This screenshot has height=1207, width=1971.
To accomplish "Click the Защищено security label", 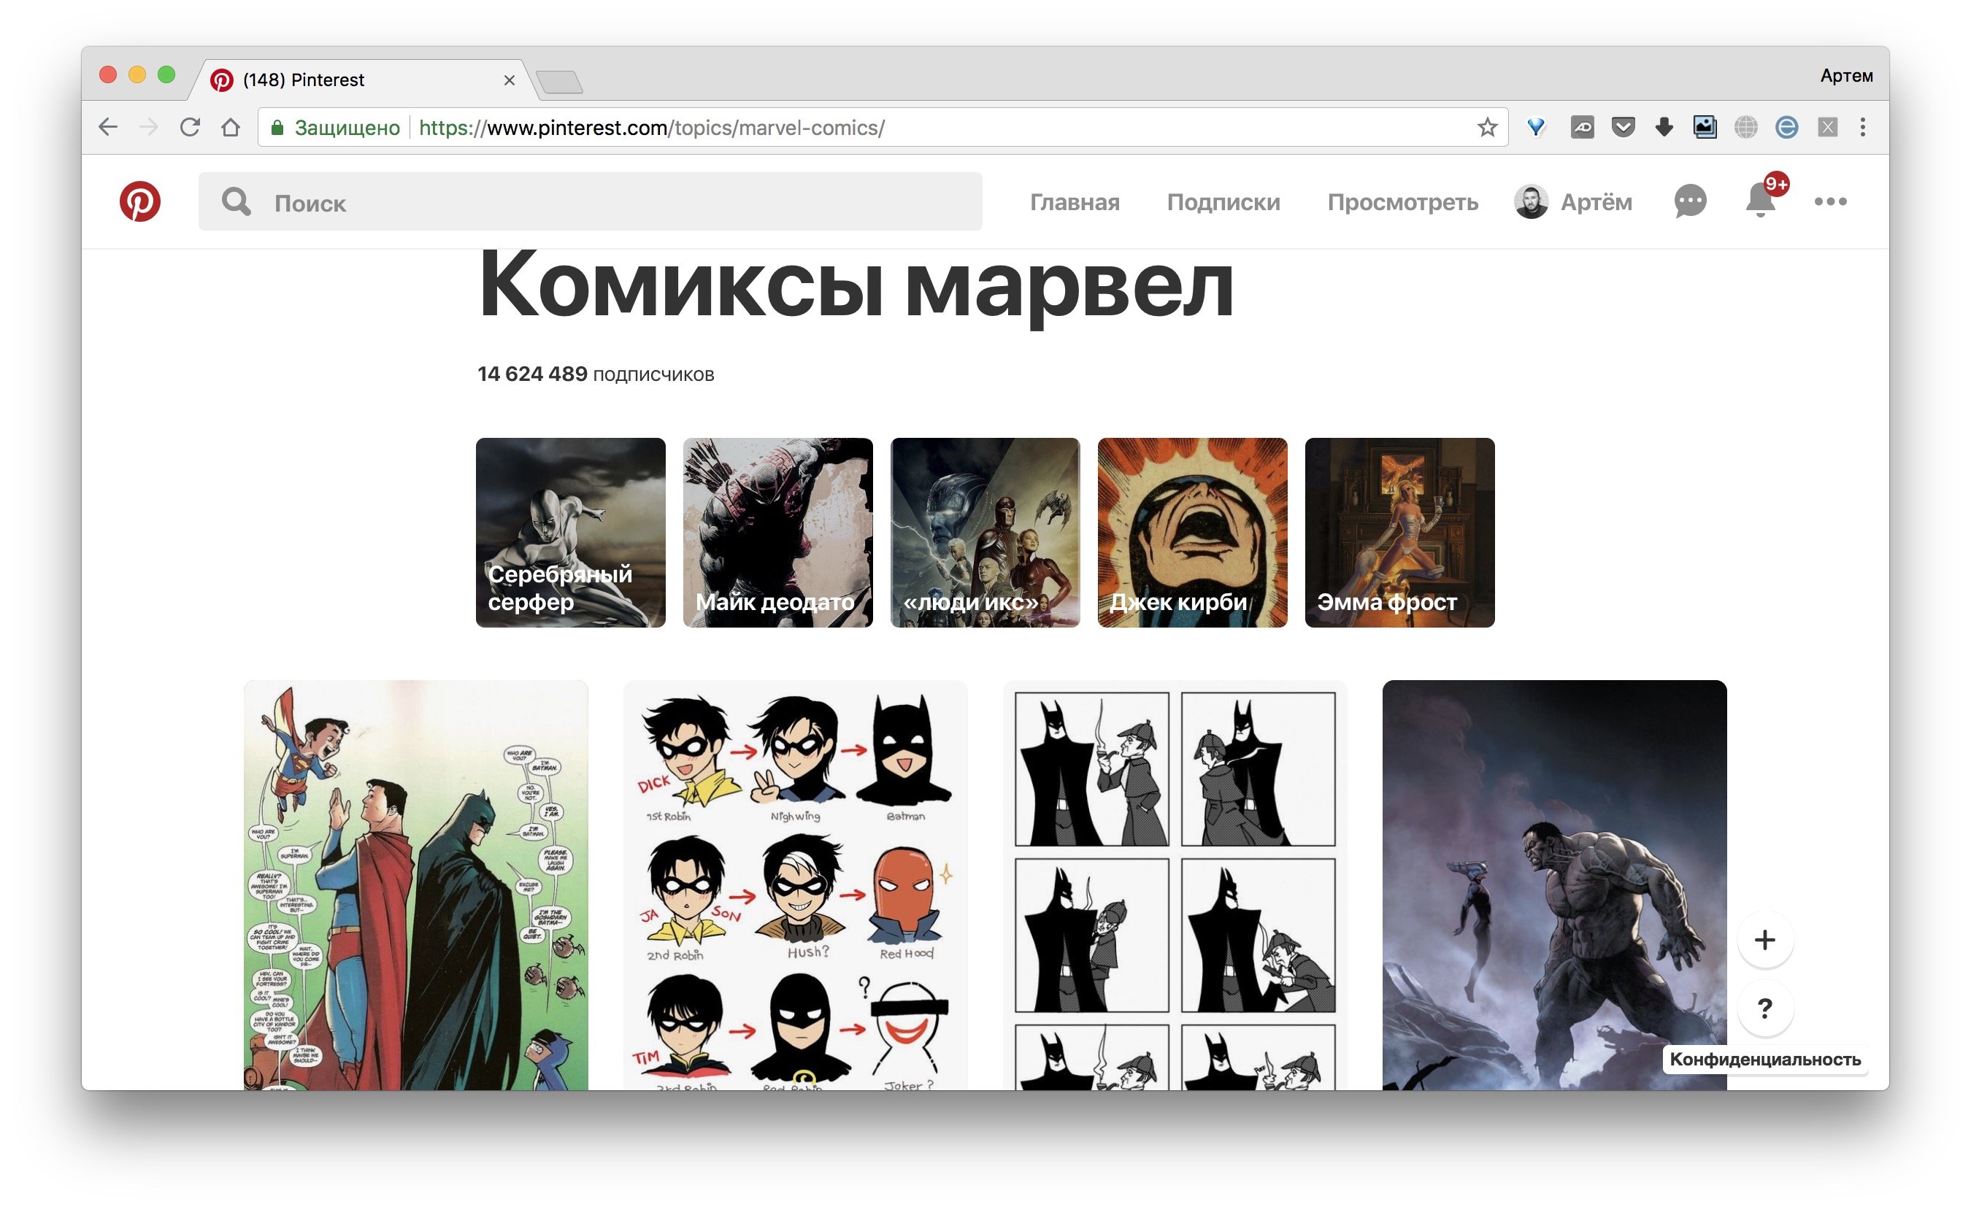I will tap(346, 128).
